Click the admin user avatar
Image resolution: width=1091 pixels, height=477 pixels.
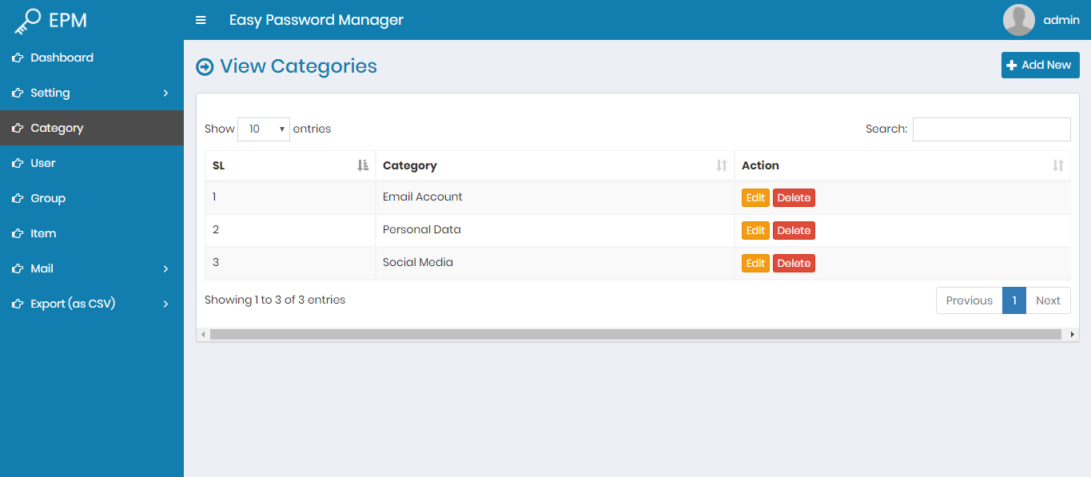pyautogui.click(x=1018, y=20)
